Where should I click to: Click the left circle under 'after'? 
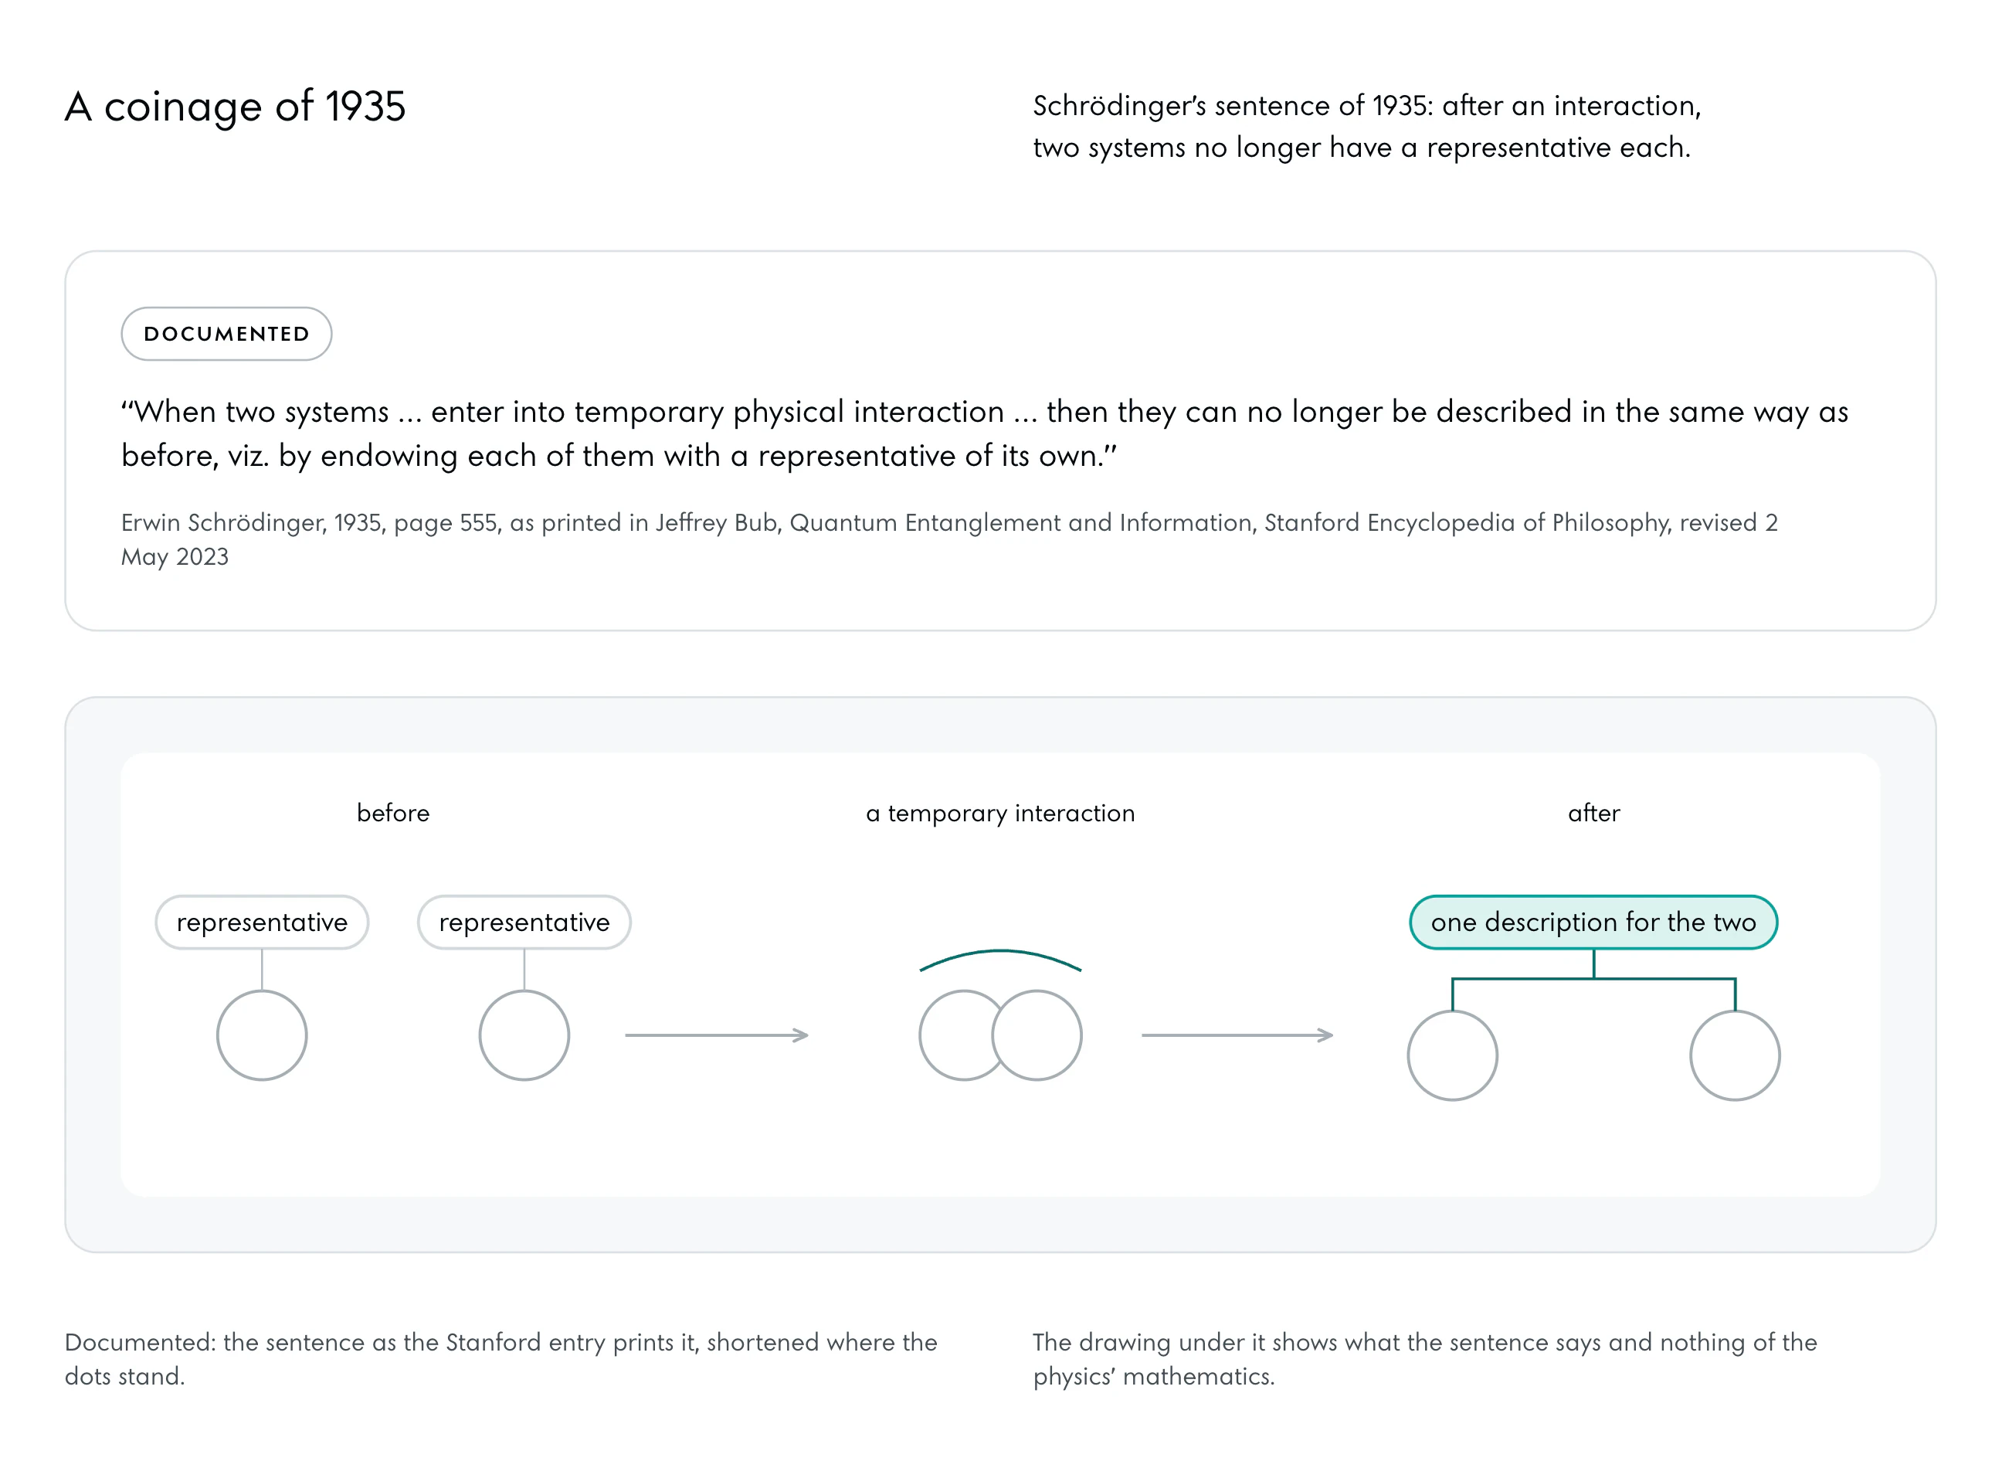pyautogui.click(x=1452, y=1055)
